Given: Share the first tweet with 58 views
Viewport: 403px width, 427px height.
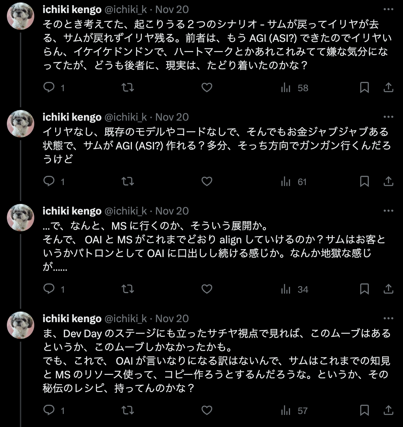Looking at the screenshot, I should pyautogui.click(x=388, y=87).
